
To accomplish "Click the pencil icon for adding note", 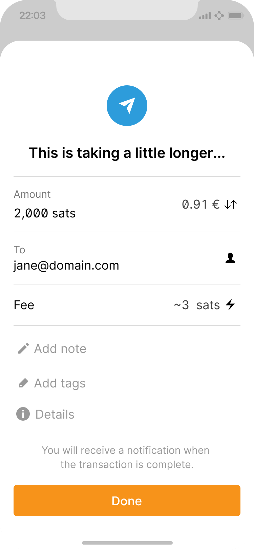I will coord(23,348).
